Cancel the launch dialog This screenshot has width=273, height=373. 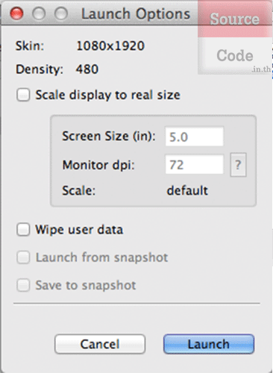point(100,344)
